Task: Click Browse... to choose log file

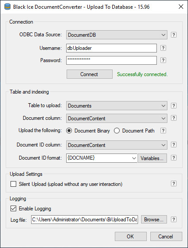Action: pos(154,220)
